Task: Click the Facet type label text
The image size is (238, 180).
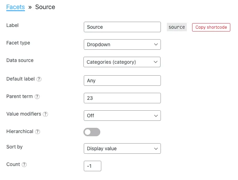Action: coord(18,43)
